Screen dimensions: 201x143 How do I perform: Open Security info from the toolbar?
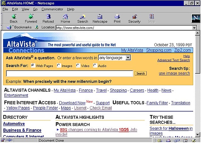[x=134, y=19]
